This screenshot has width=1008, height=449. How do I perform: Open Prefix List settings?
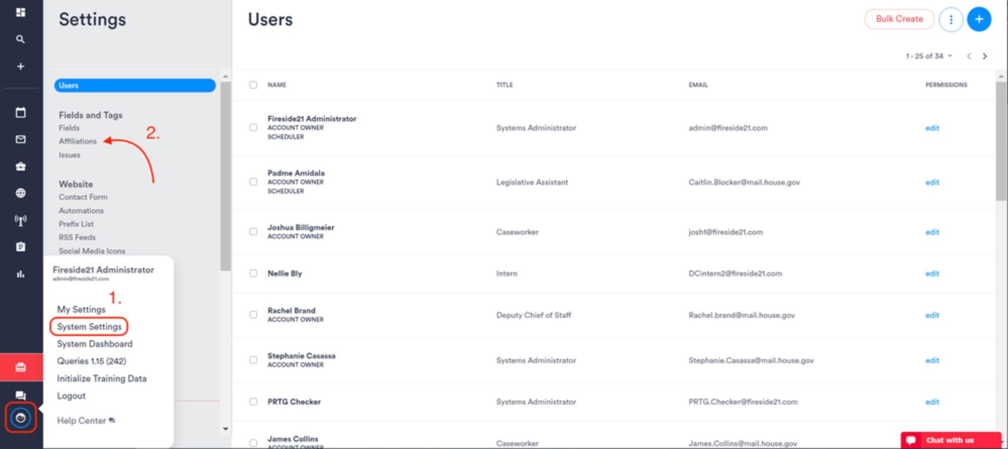(76, 223)
